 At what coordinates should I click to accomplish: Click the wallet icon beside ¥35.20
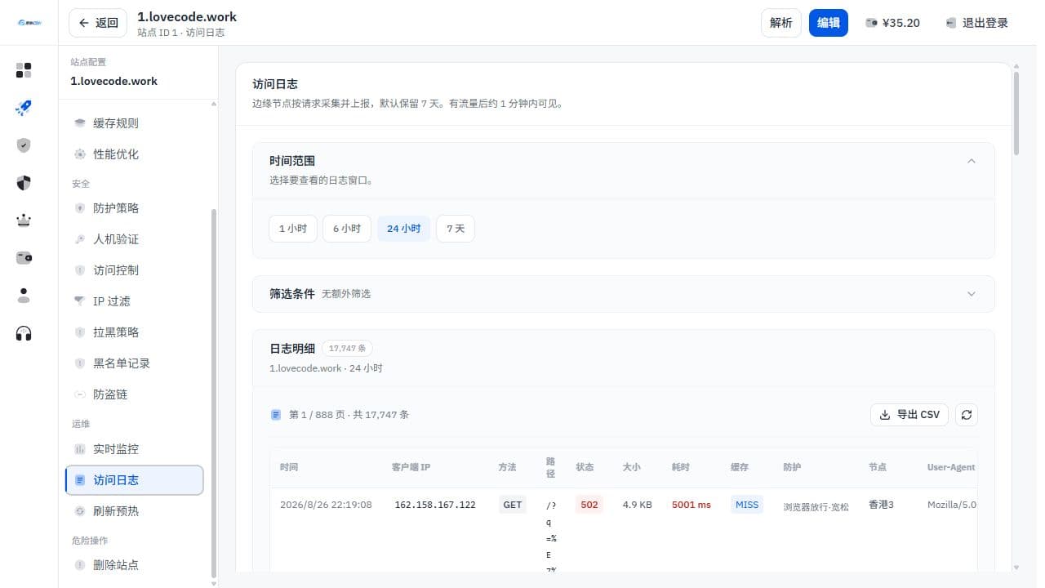click(x=872, y=23)
